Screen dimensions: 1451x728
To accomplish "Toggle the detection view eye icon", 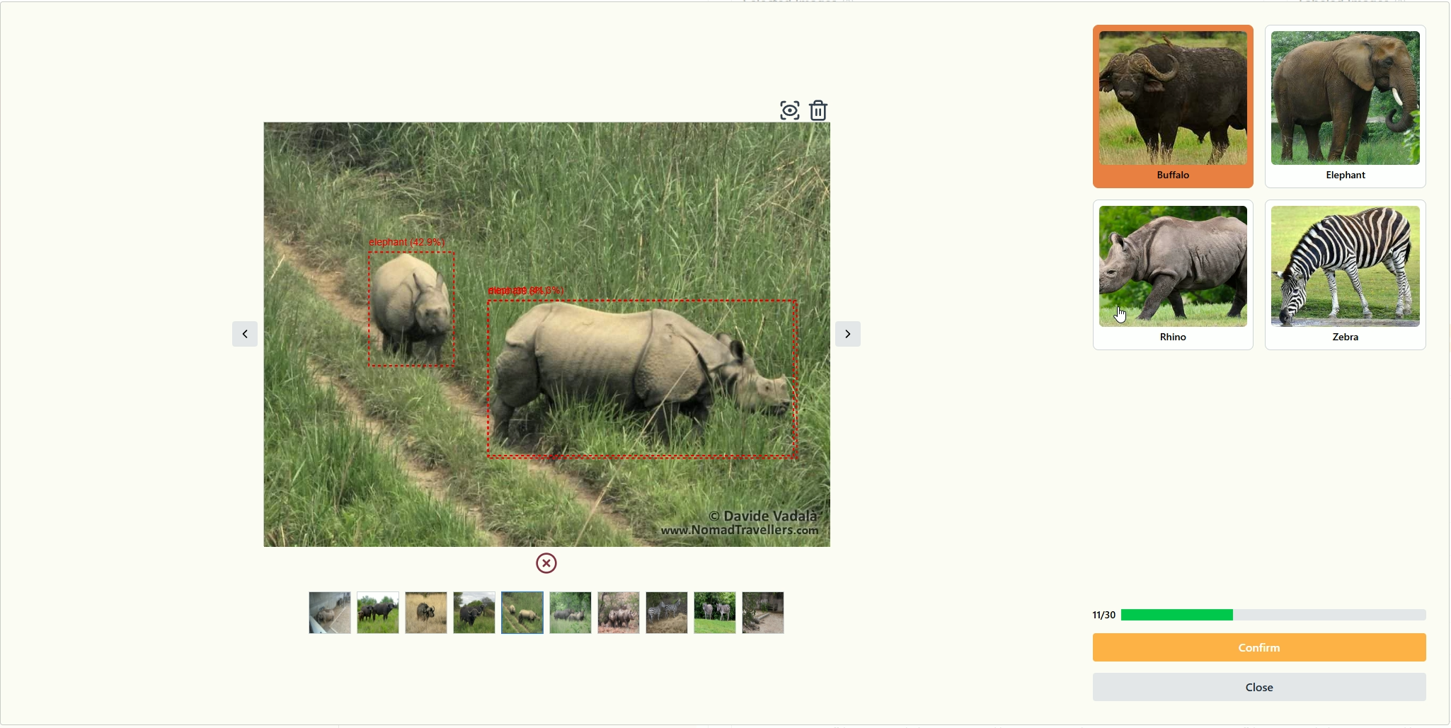I will tap(790, 110).
